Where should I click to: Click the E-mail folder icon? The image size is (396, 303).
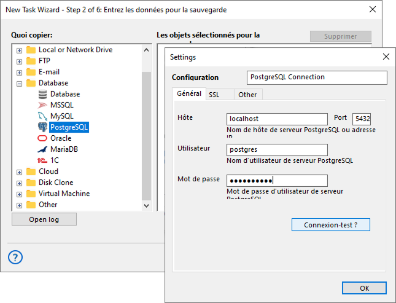31,72
